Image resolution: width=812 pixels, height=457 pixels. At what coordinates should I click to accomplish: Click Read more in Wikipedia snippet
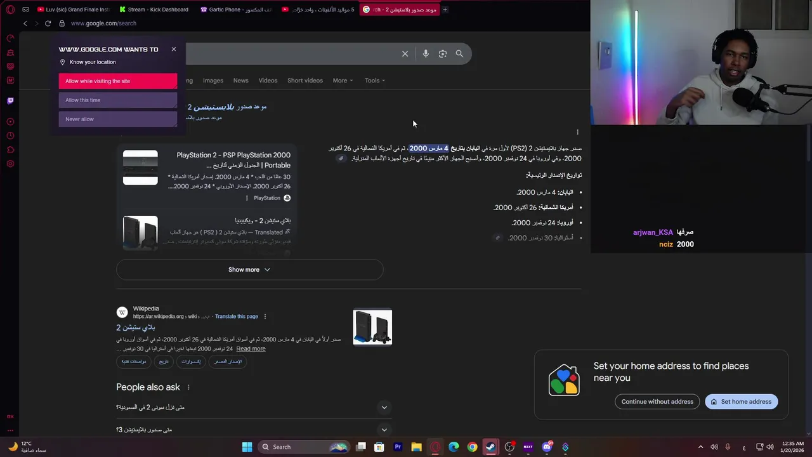251,349
